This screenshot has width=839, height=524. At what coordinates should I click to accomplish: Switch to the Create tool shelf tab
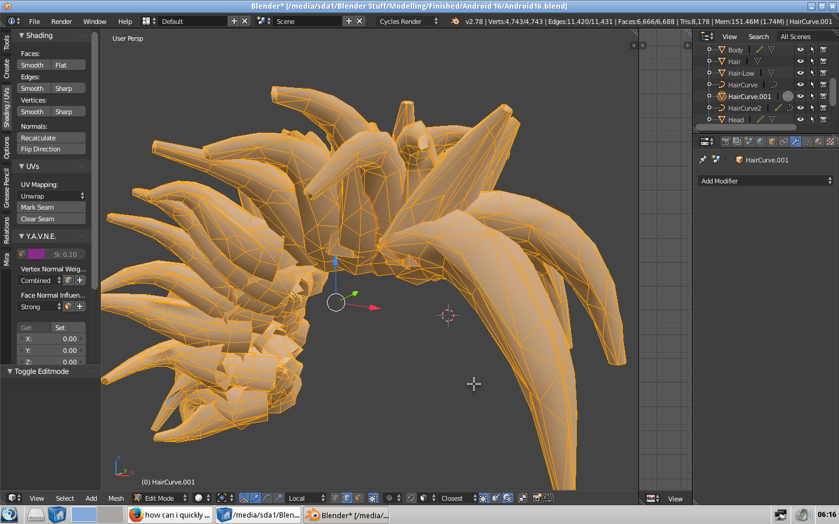pos(6,69)
